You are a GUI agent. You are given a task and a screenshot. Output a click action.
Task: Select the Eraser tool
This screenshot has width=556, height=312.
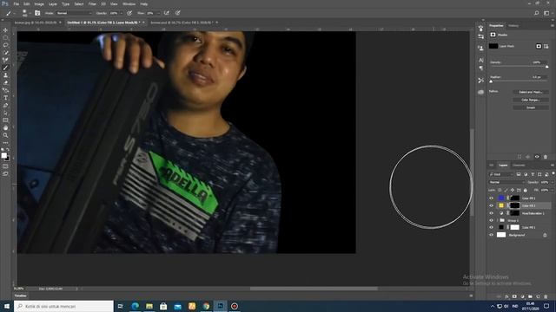pos(5,83)
